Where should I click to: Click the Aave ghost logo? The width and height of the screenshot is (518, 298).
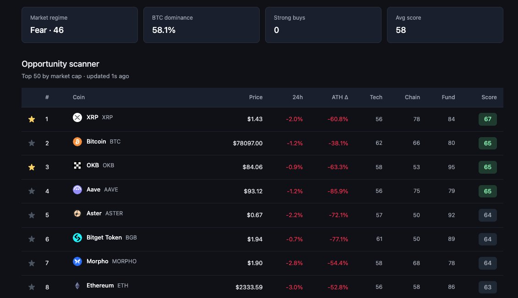pyautogui.click(x=77, y=190)
